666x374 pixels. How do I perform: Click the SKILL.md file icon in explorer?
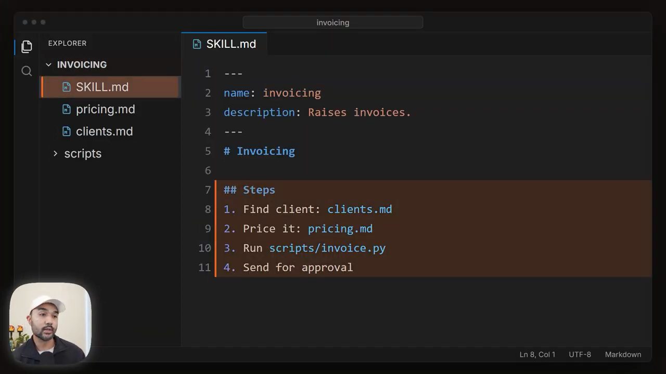[66, 87]
